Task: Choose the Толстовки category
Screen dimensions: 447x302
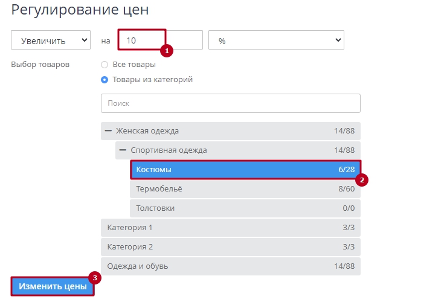Action: click(245, 208)
